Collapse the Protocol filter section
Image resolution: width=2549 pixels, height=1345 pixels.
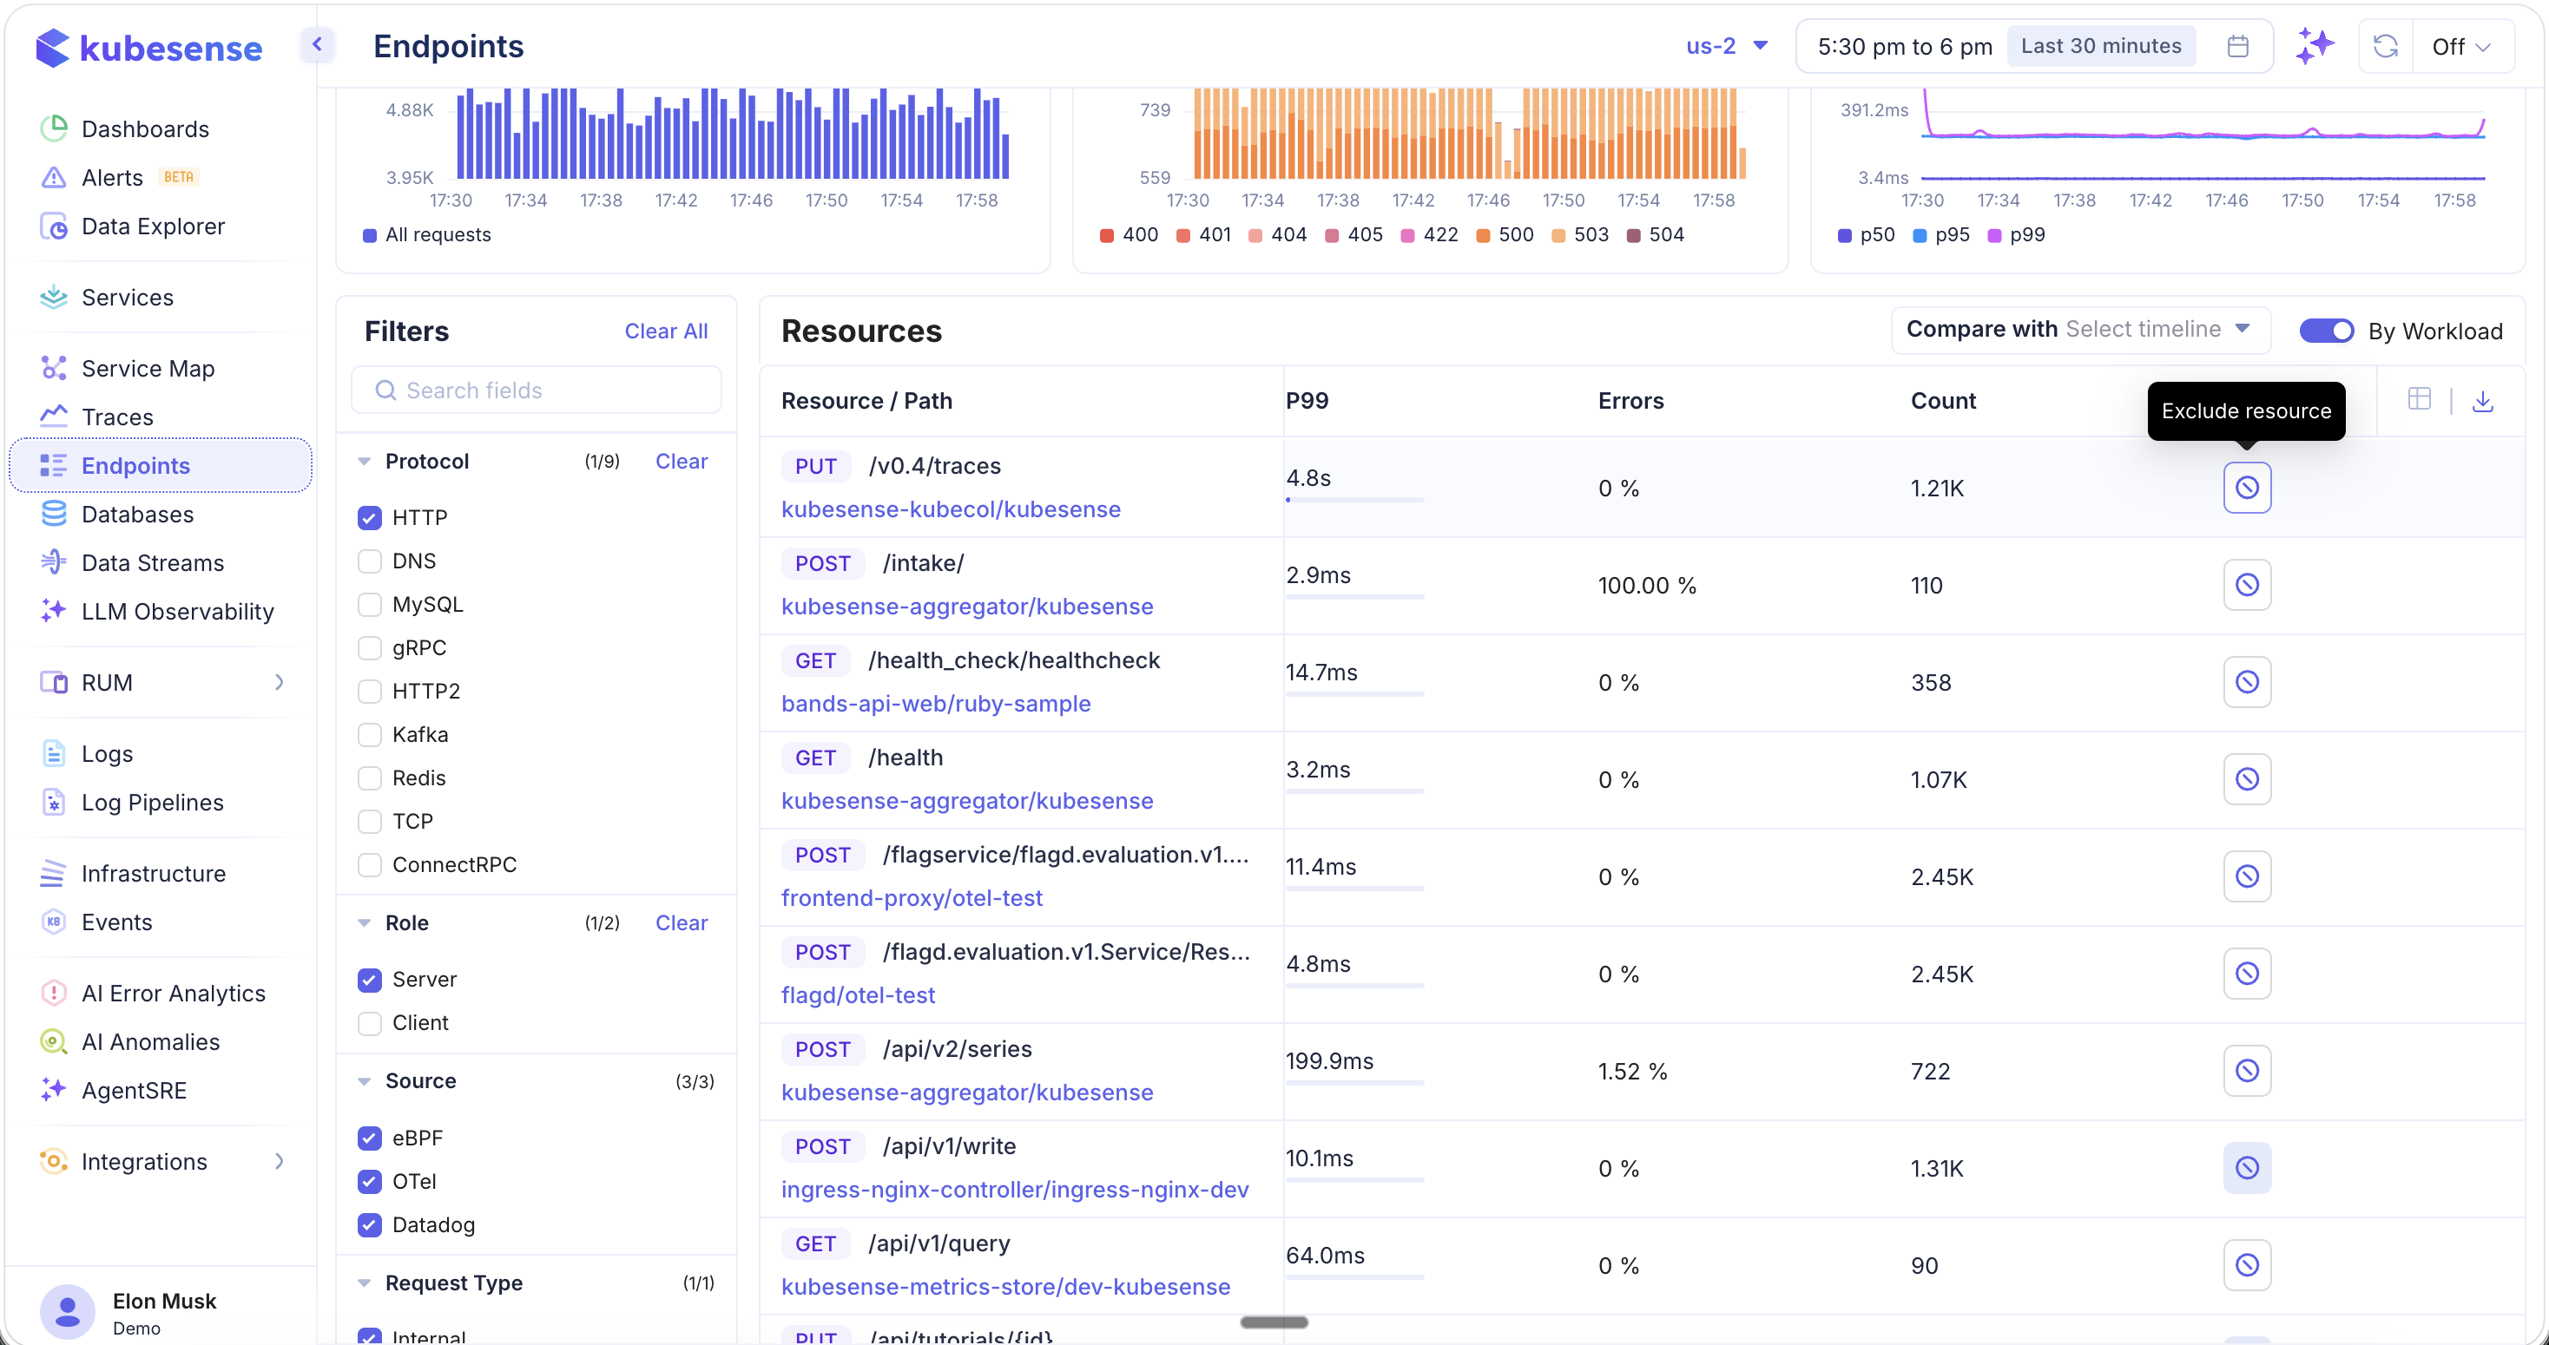click(364, 461)
